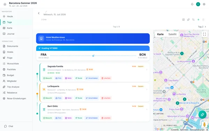Viewport: 209px width, 131px height.
Task: Open the Vueling VY1880 flight card
Action: 93,53
